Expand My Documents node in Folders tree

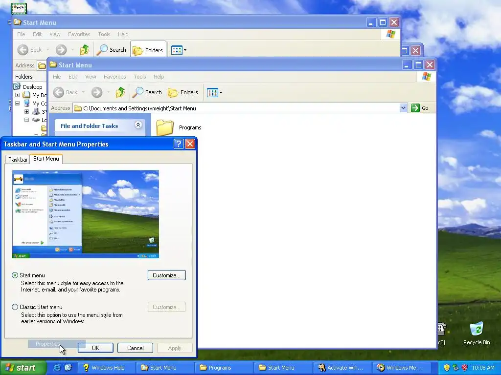click(18, 95)
